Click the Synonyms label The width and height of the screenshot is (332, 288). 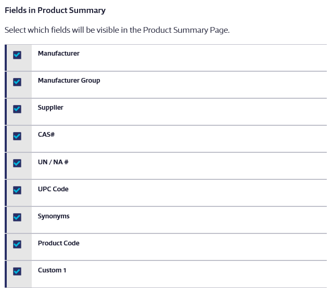point(54,216)
